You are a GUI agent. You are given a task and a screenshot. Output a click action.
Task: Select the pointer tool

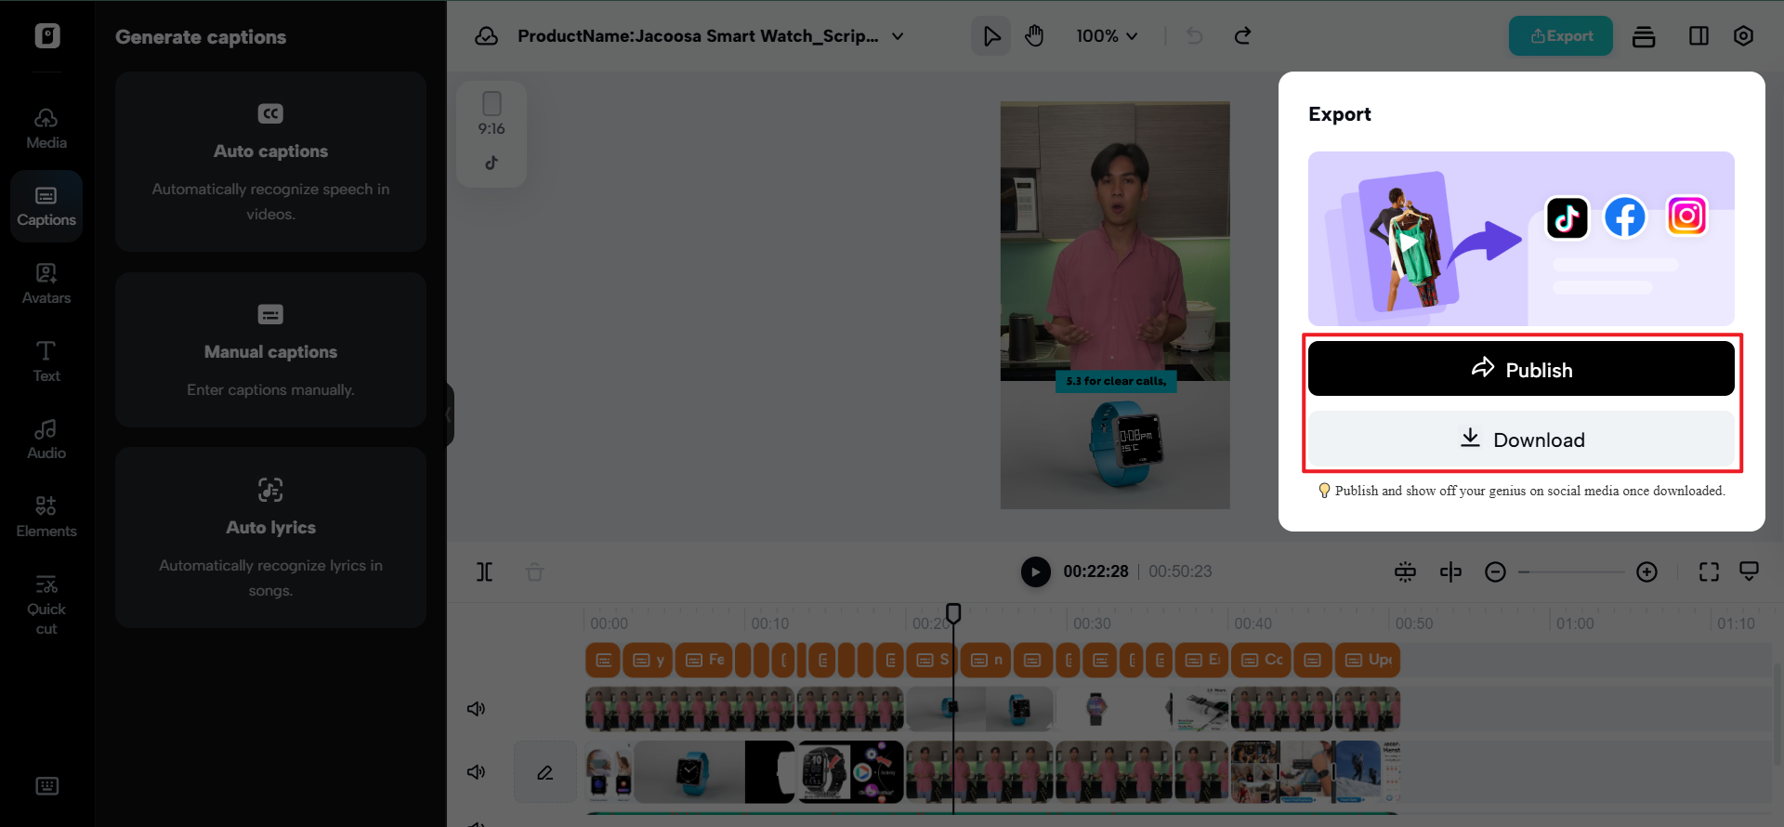coord(991,36)
